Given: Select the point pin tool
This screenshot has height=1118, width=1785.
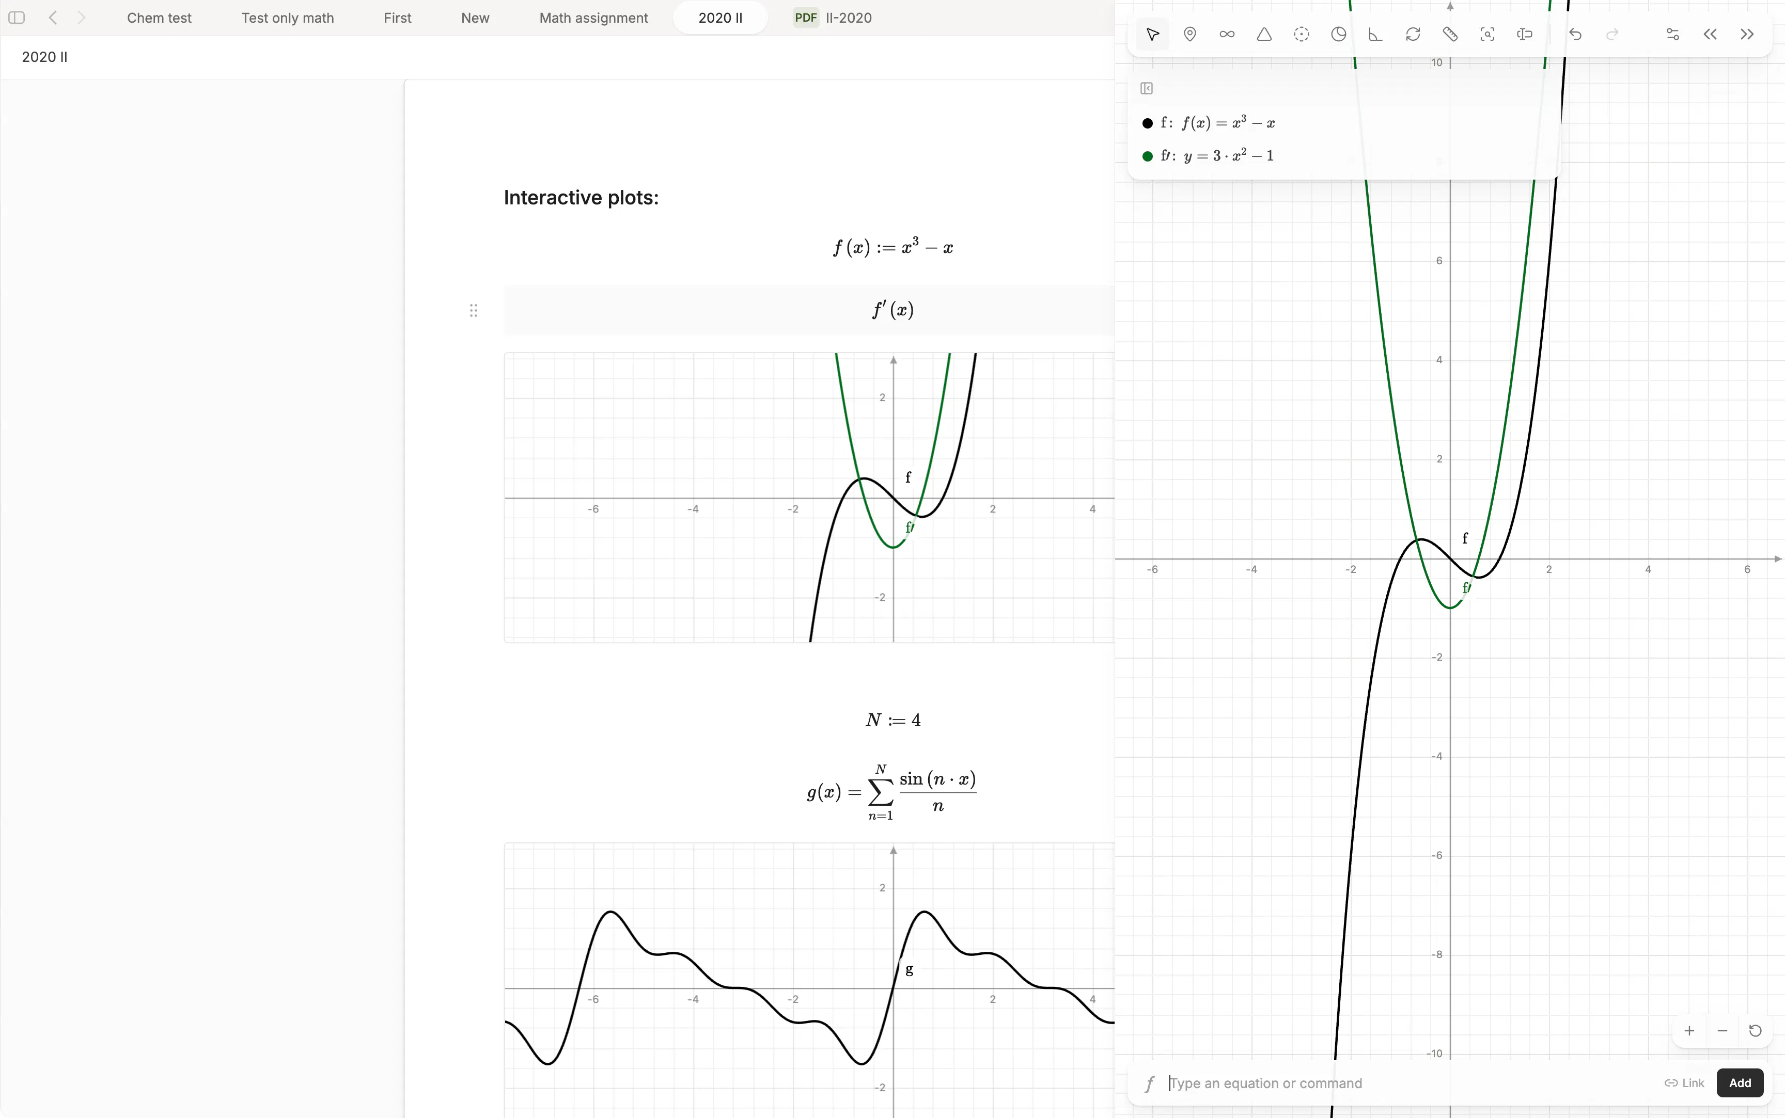Looking at the screenshot, I should tap(1189, 34).
